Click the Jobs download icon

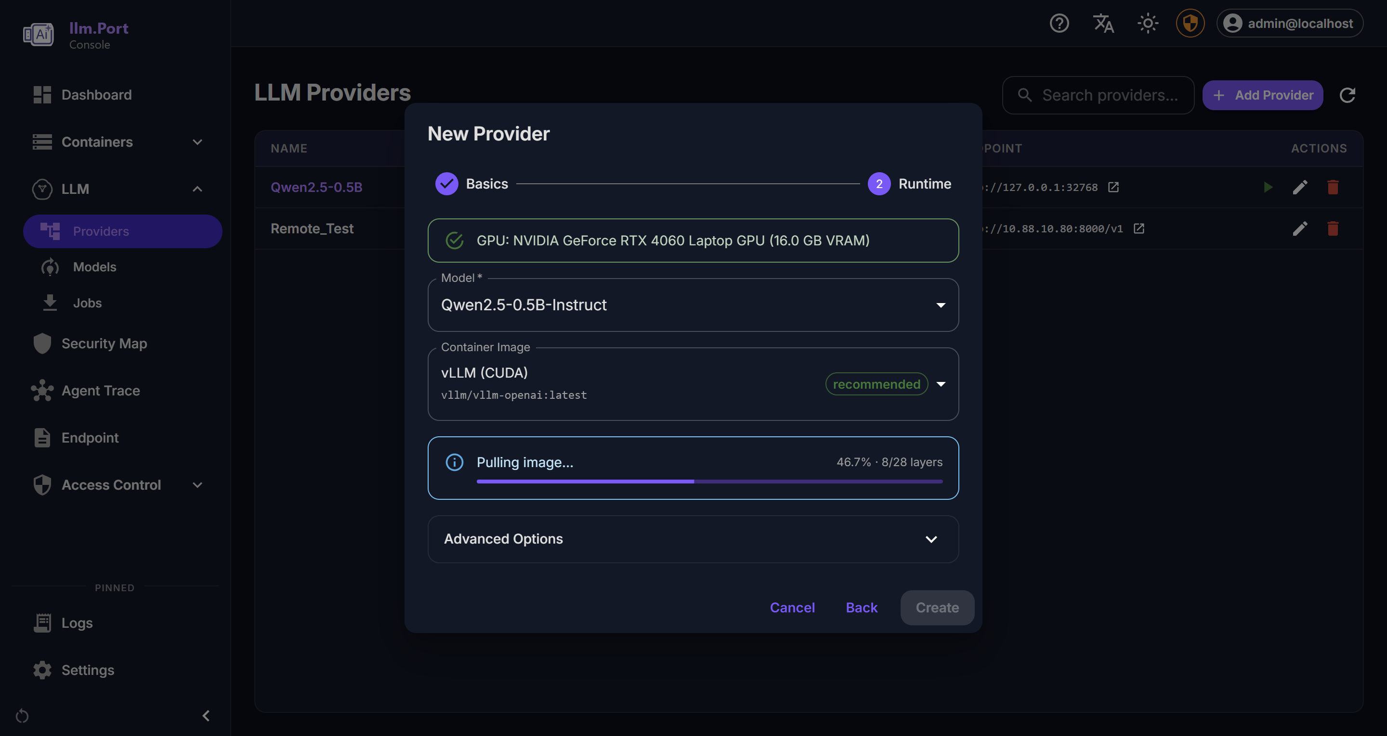coord(50,303)
